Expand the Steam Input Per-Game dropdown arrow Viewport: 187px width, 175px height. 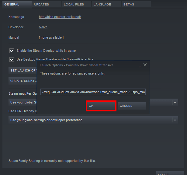(x=175, y=103)
